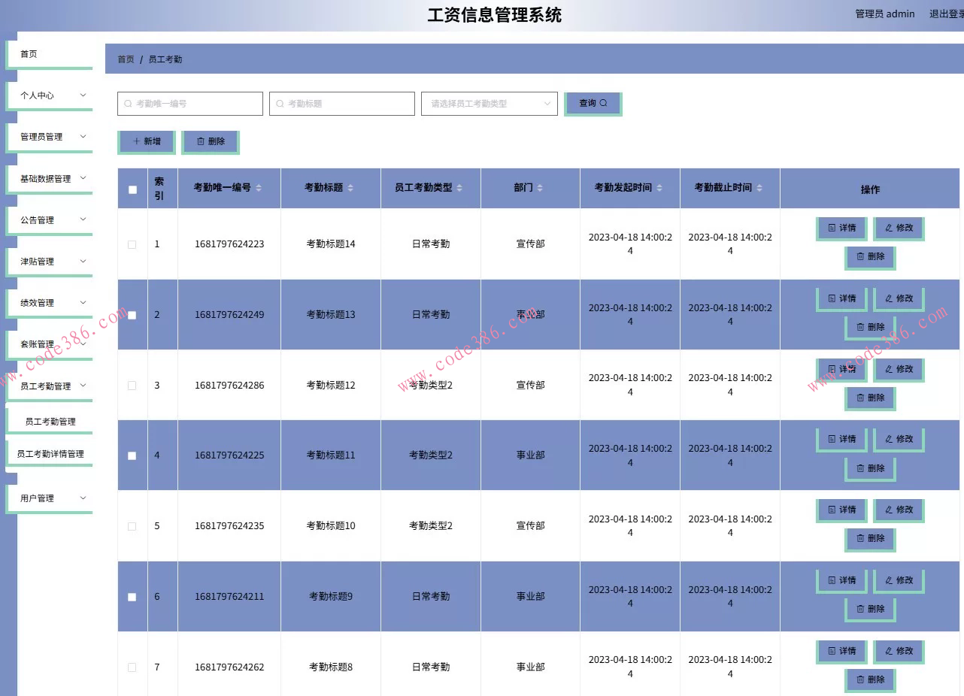
Task: Select the checkbox for row 考勤标题12
Action: (132, 386)
